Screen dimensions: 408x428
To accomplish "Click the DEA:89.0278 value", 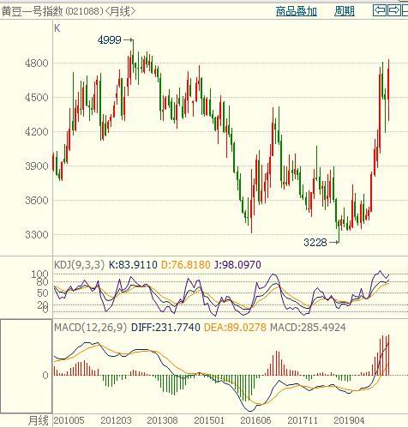I will tap(235, 328).
